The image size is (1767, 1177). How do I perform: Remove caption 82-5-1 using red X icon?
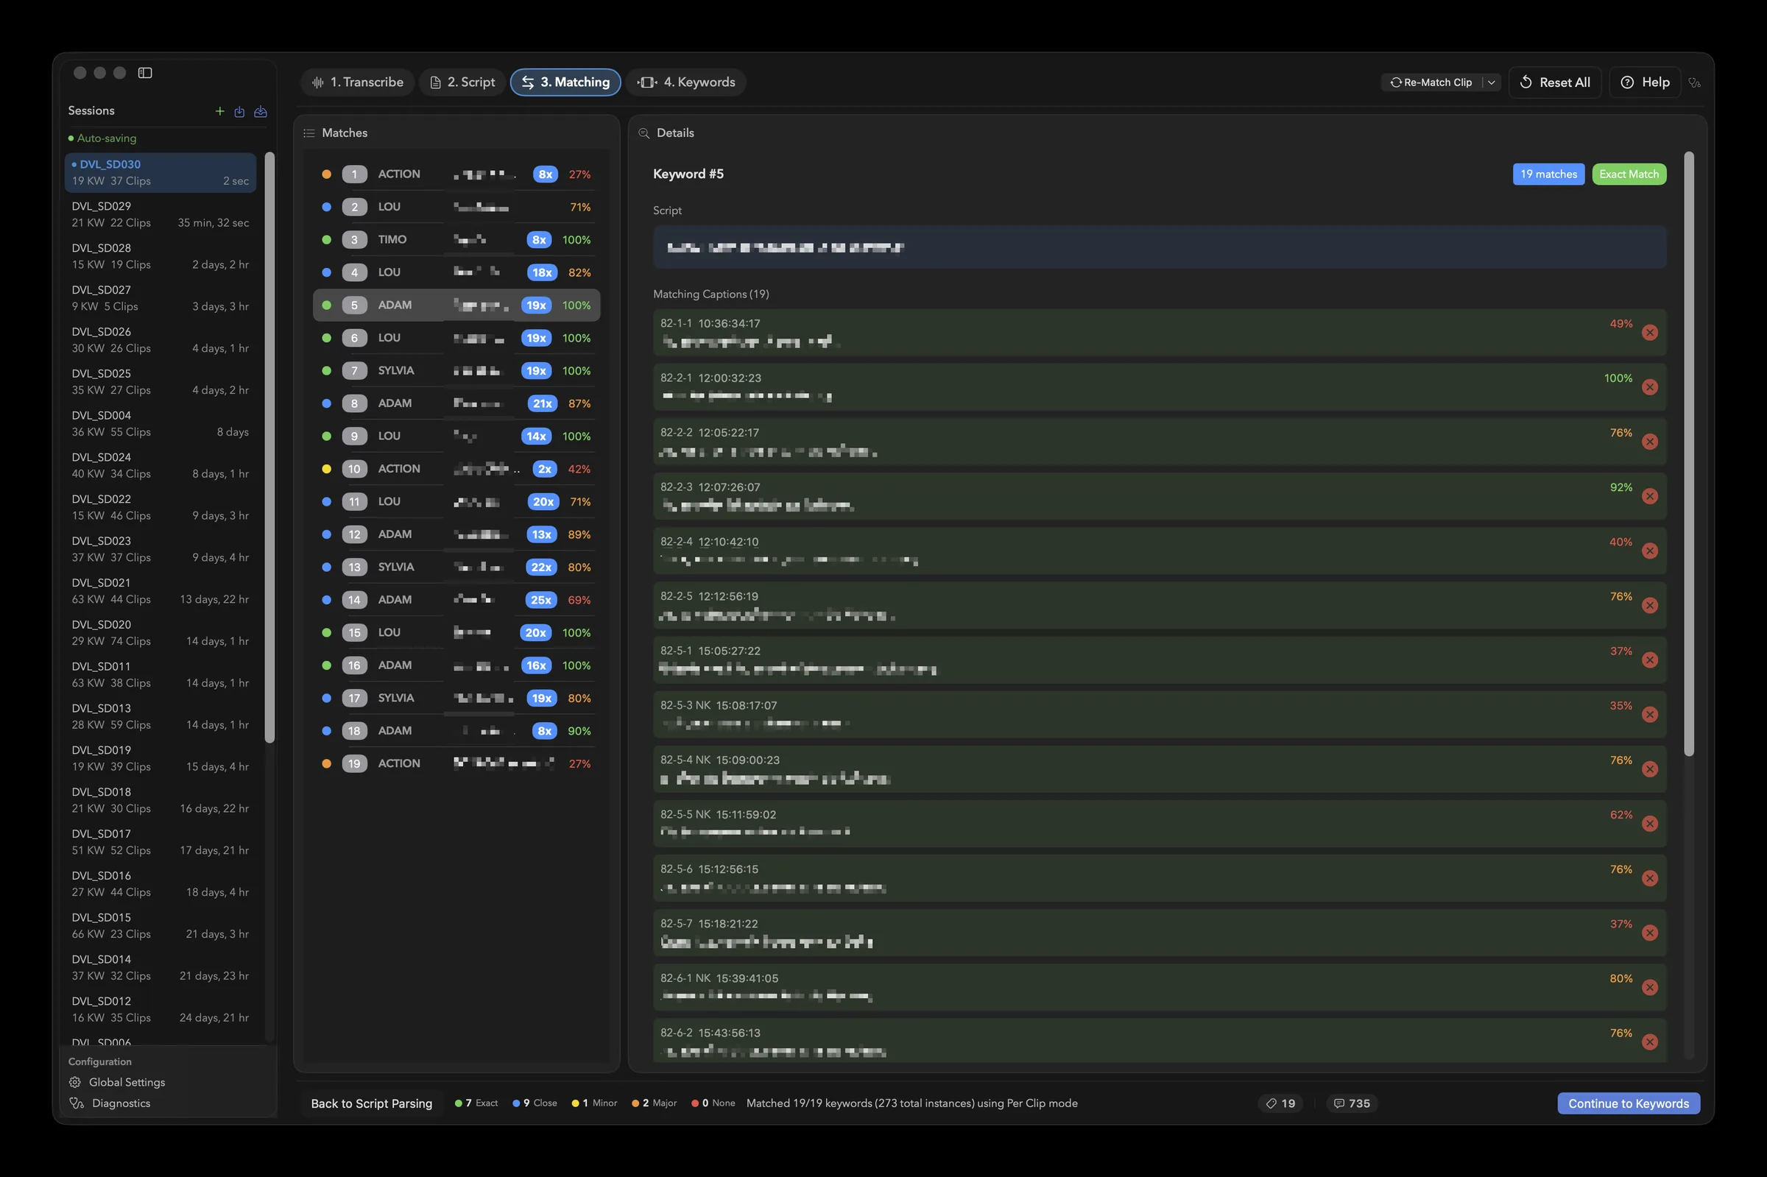[x=1649, y=660]
